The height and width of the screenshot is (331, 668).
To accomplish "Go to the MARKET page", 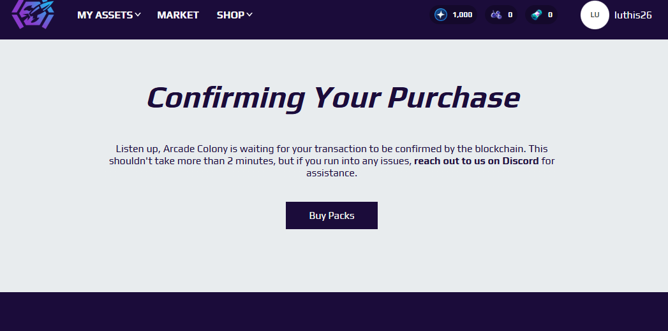I will pos(178,15).
